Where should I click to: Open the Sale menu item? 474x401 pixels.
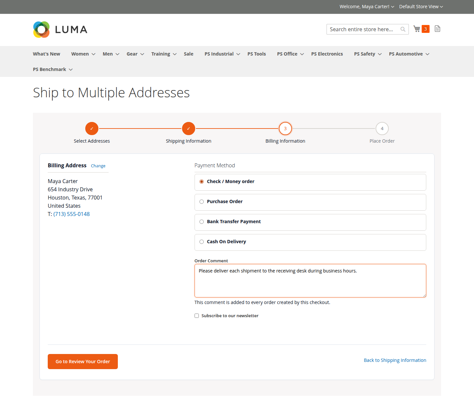(x=189, y=54)
